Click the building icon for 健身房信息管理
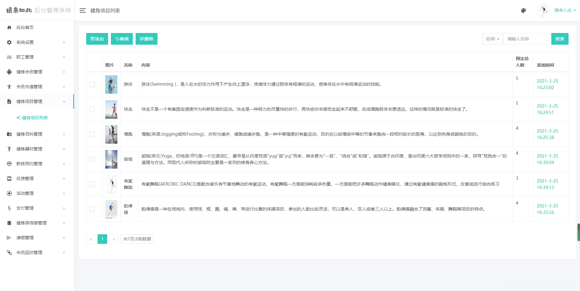Screen dimensions: 580x291 [9, 223]
